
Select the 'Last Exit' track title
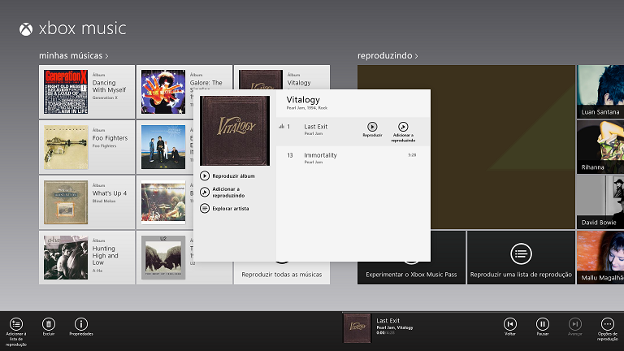316,127
